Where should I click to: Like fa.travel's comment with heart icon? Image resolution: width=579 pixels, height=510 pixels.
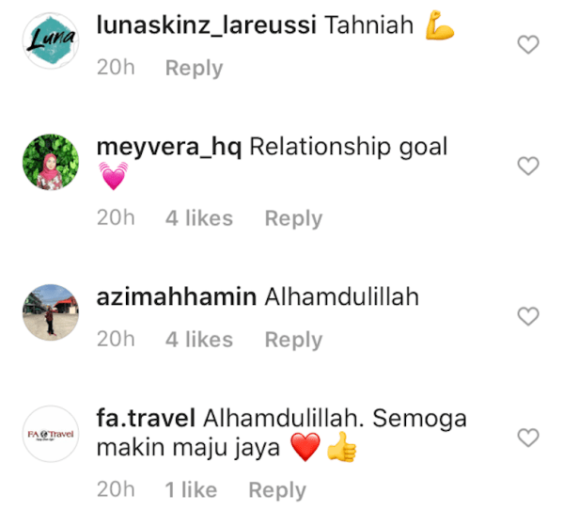point(528,438)
